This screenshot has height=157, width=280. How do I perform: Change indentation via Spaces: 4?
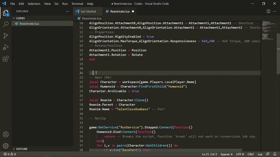pyautogui.click(x=227, y=154)
